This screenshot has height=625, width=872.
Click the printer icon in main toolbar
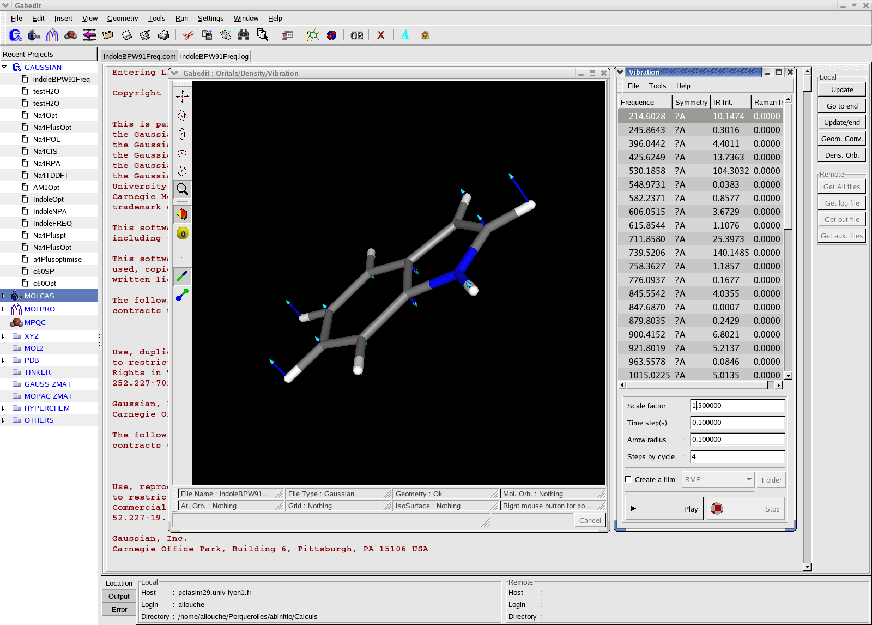(163, 35)
